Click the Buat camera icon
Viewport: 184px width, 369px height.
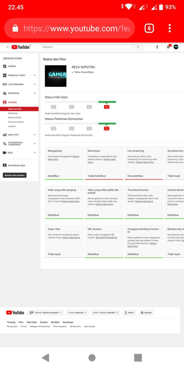coord(5,153)
